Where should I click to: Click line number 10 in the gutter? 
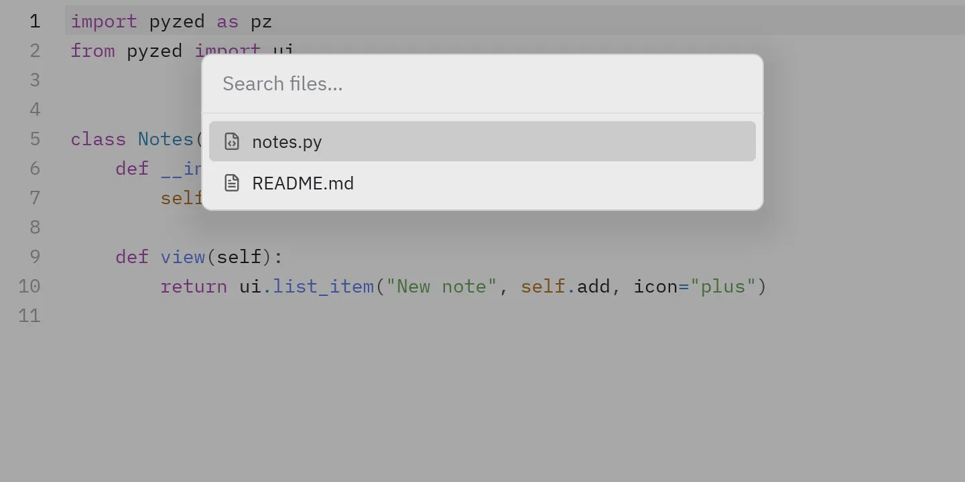coord(29,287)
